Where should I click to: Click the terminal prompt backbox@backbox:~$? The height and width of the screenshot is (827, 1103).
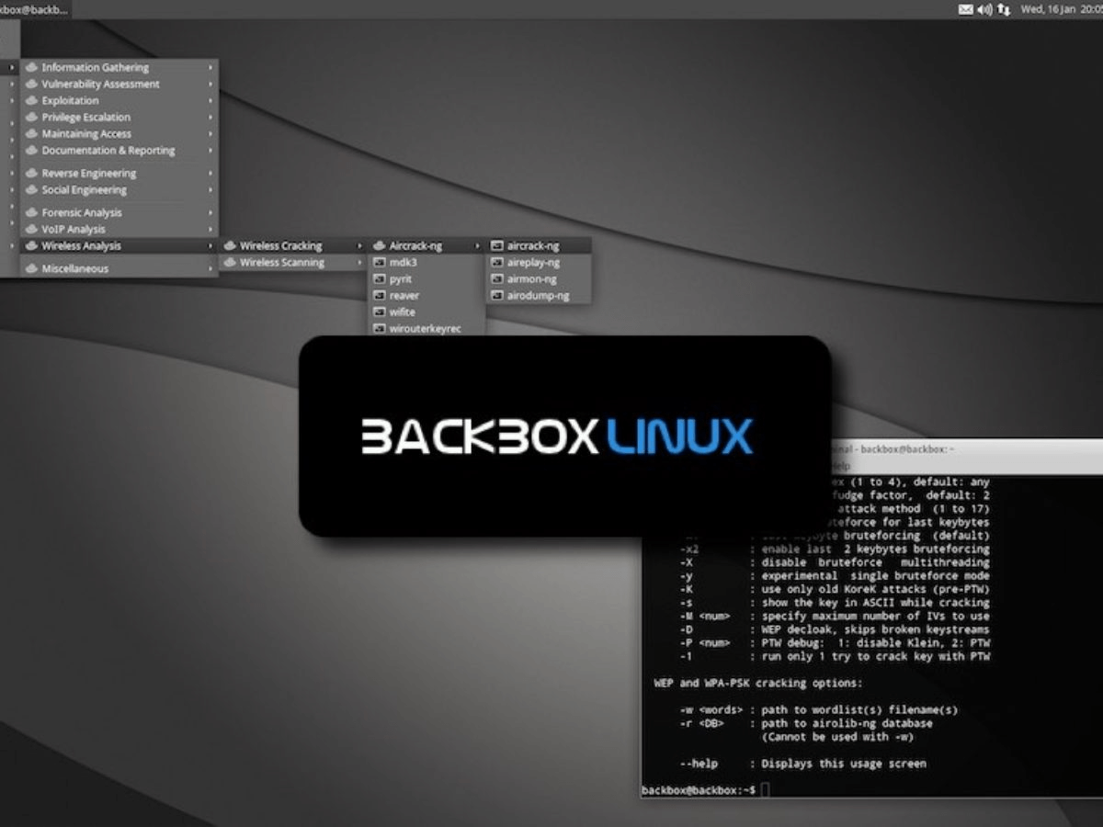(699, 789)
